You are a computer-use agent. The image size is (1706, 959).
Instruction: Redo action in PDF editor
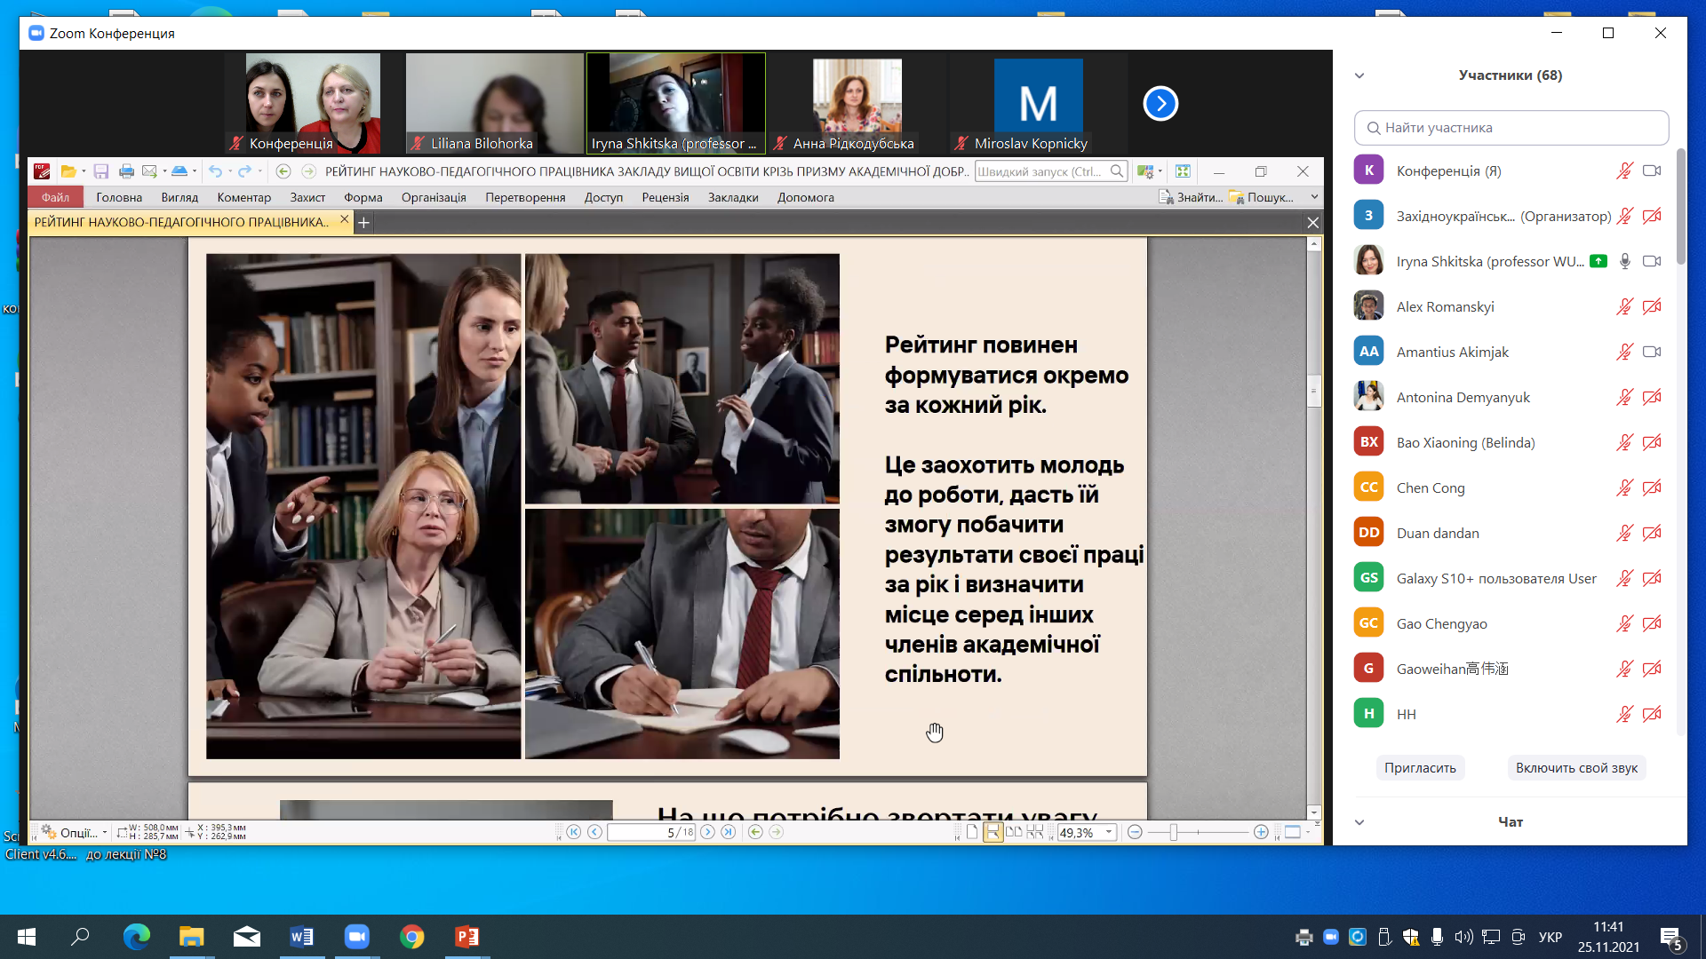click(x=244, y=171)
